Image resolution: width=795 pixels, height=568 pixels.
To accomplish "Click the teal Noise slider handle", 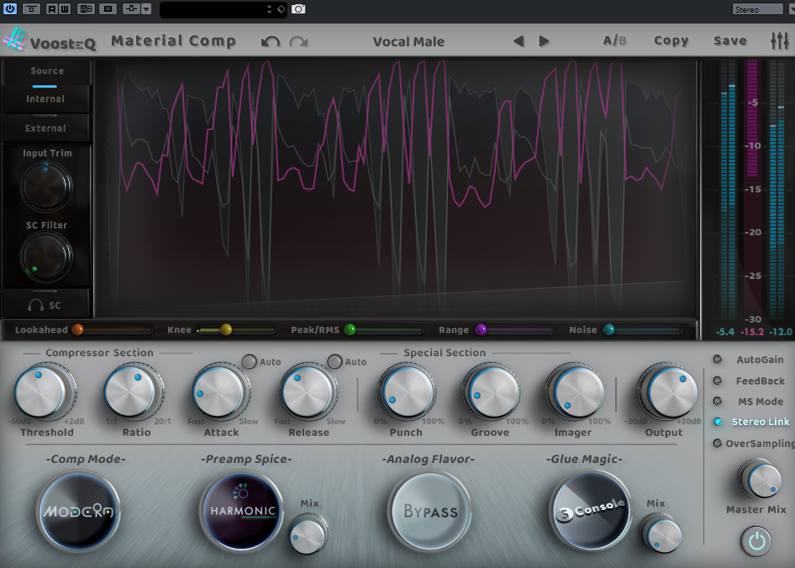I will 609,329.
